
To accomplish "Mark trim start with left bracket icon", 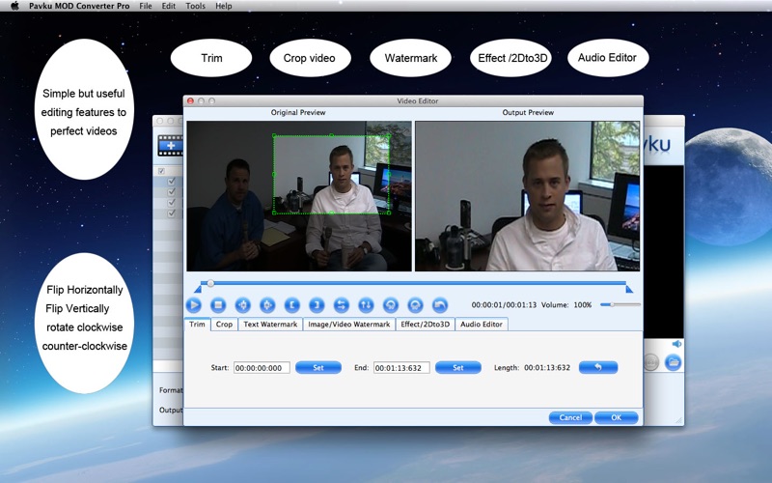I will 292,305.
